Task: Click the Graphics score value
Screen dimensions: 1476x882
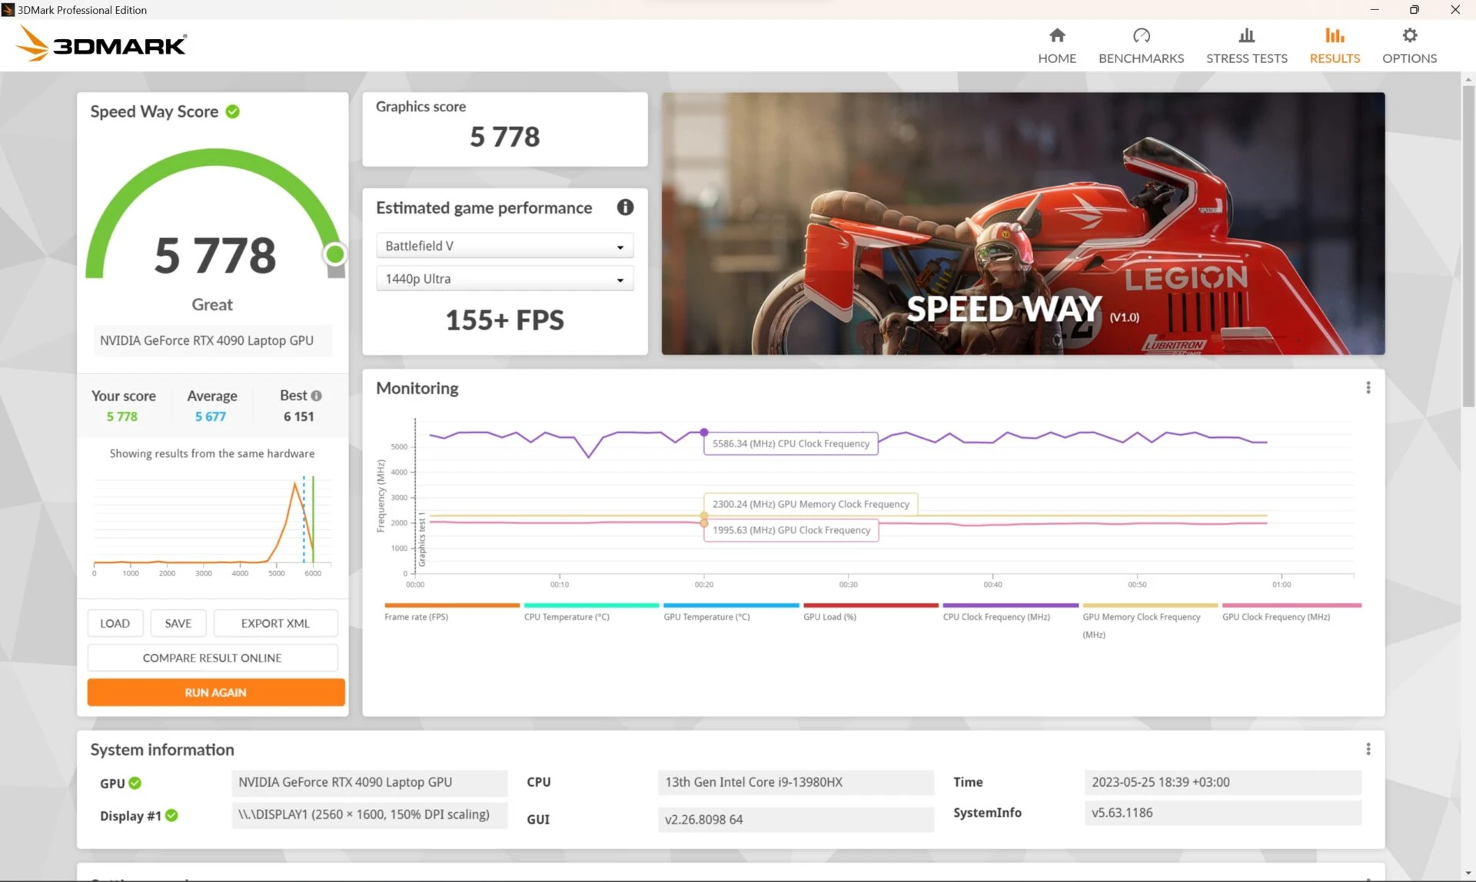Action: (x=505, y=137)
